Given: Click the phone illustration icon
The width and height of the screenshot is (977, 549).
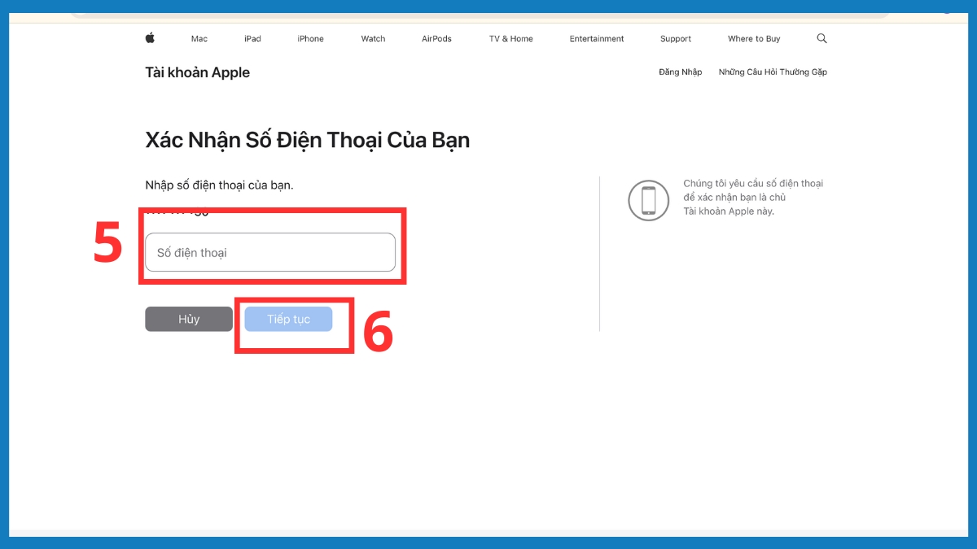Looking at the screenshot, I should point(648,200).
